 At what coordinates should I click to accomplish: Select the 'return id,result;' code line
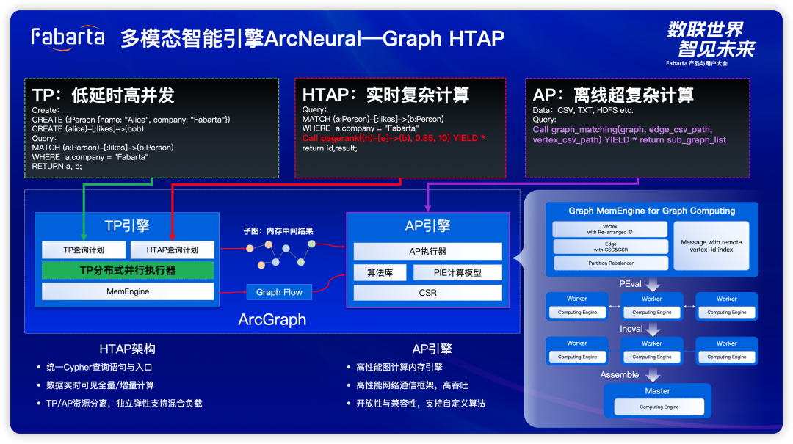point(330,148)
